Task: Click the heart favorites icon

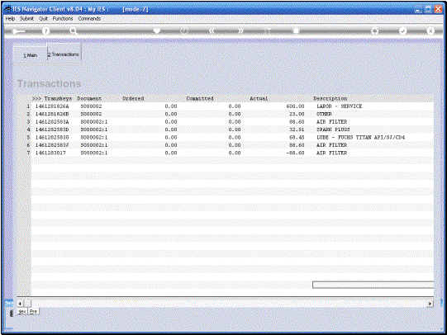Action: 157,31
